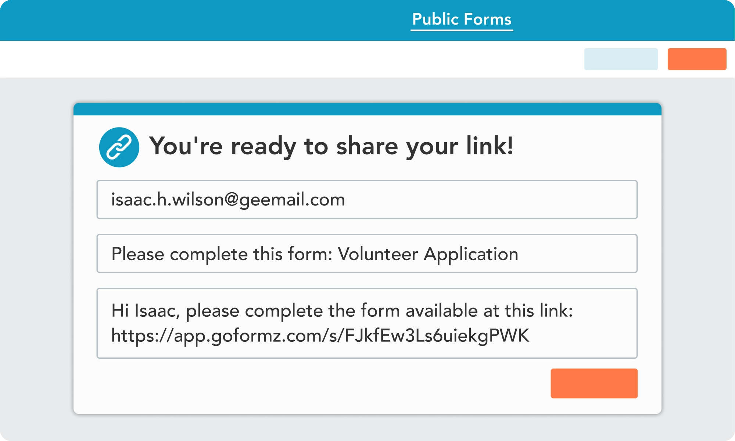
Task: Click the light blue toolbar button
Action: [x=621, y=59]
